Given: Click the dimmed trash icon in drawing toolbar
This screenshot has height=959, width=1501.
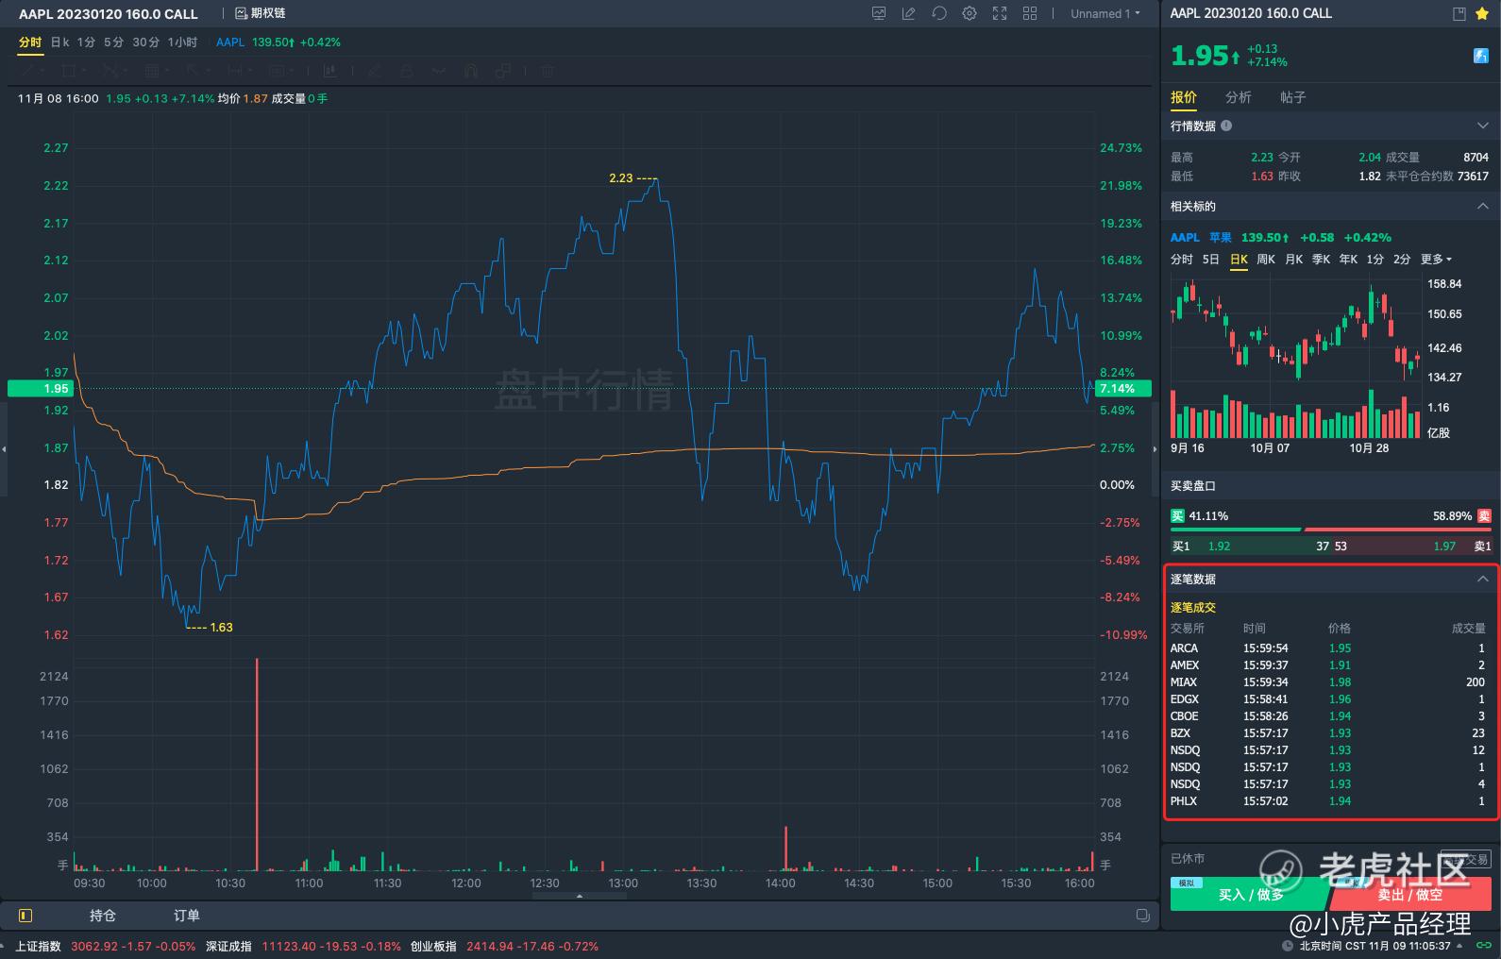Looking at the screenshot, I should tap(548, 71).
